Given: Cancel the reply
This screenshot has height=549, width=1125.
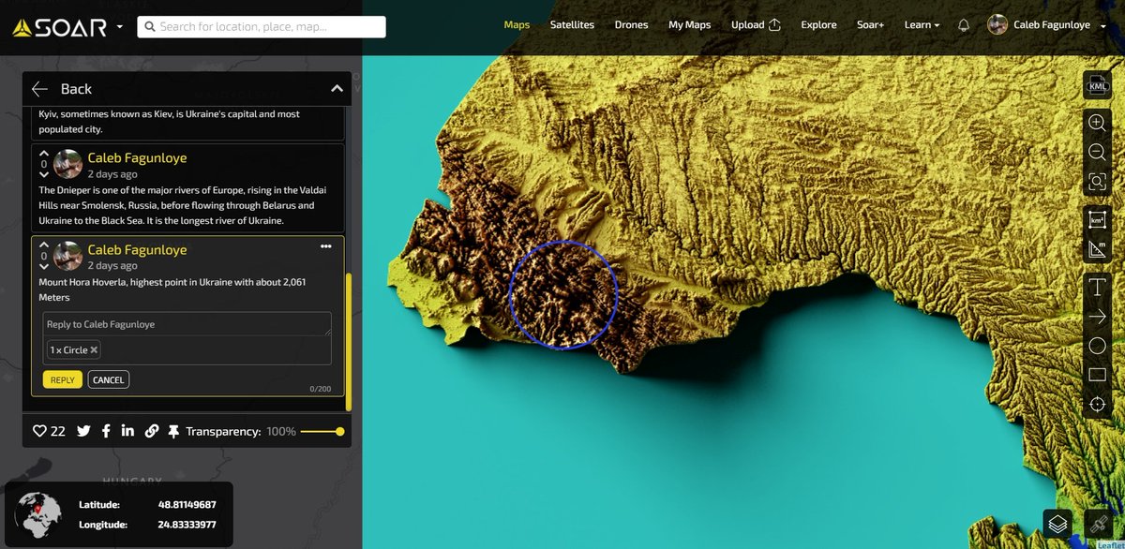Looking at the screenshot, I should click(109, 379).
